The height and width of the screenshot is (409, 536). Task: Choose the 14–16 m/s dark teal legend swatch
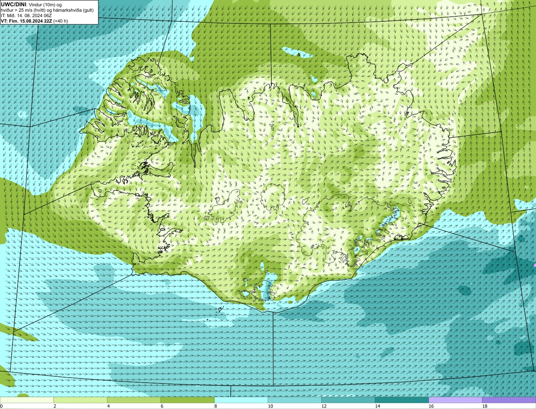[402, 400]
